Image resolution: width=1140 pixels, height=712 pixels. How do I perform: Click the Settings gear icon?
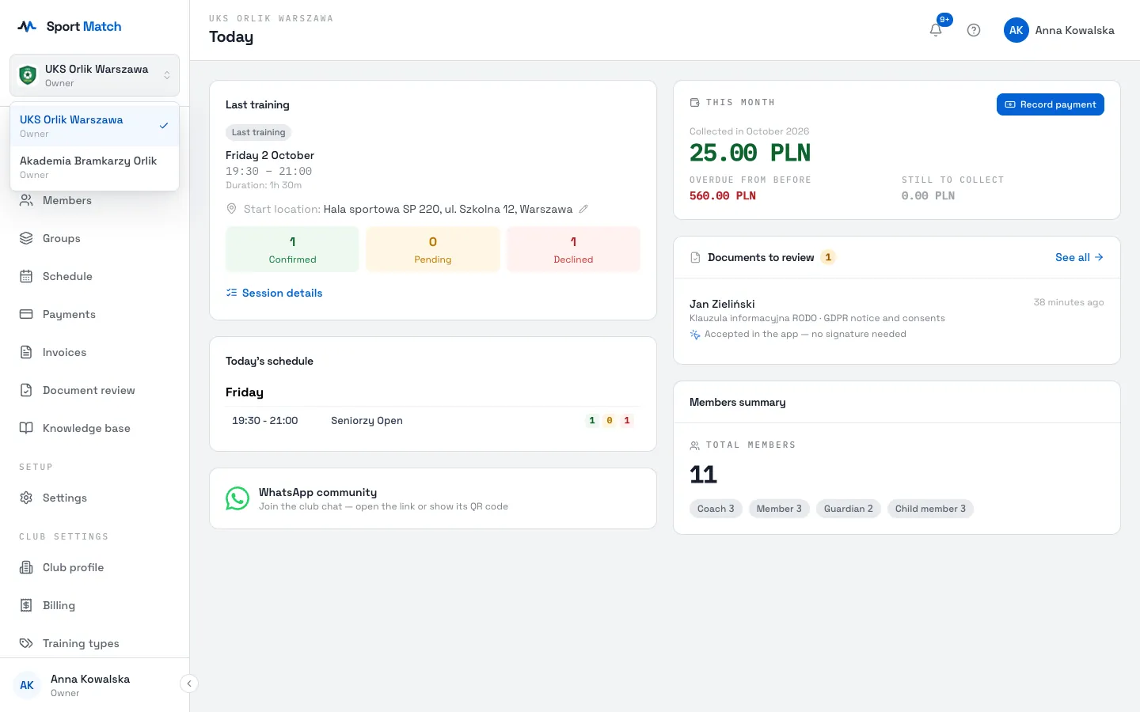click(26, 498)
